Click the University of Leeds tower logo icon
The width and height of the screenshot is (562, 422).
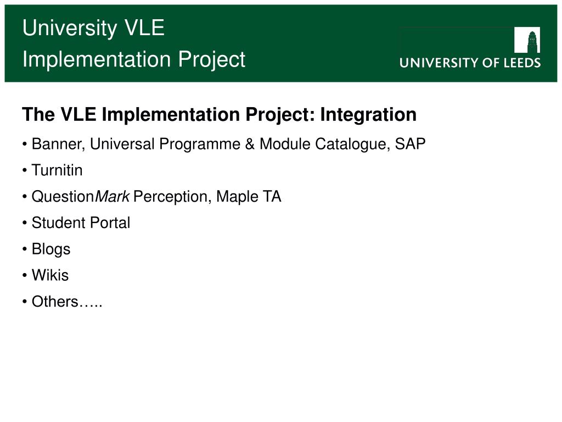(527, 40)
